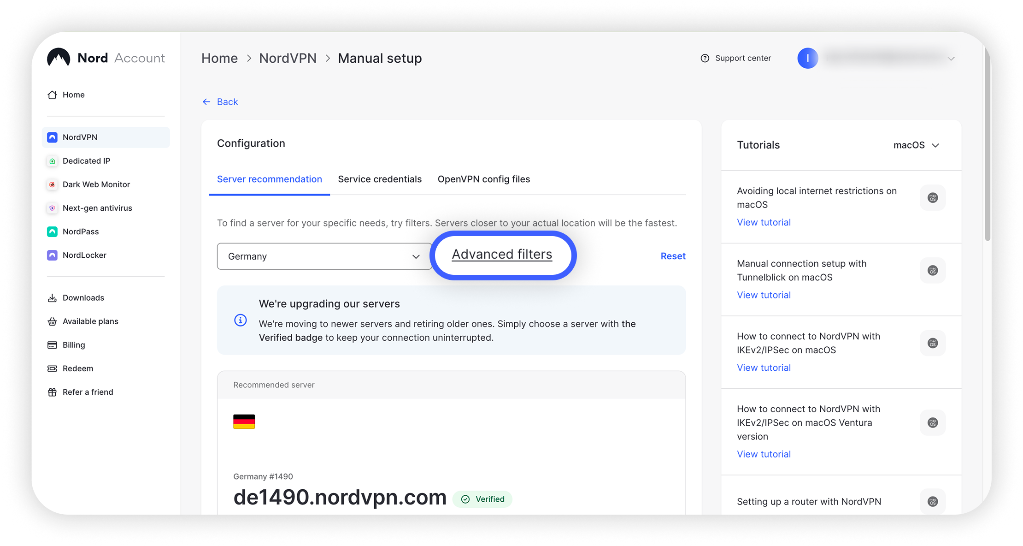
Task: Click macOS icon beside Avoiding local internet restrictions
Action: coord(933,198)
